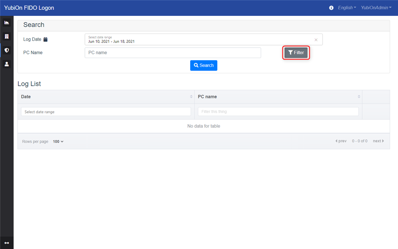Open the YubiOnAdmin account menu
This screenshot has width=398, height=249.
pyautogui.click(x=376, y=8)
